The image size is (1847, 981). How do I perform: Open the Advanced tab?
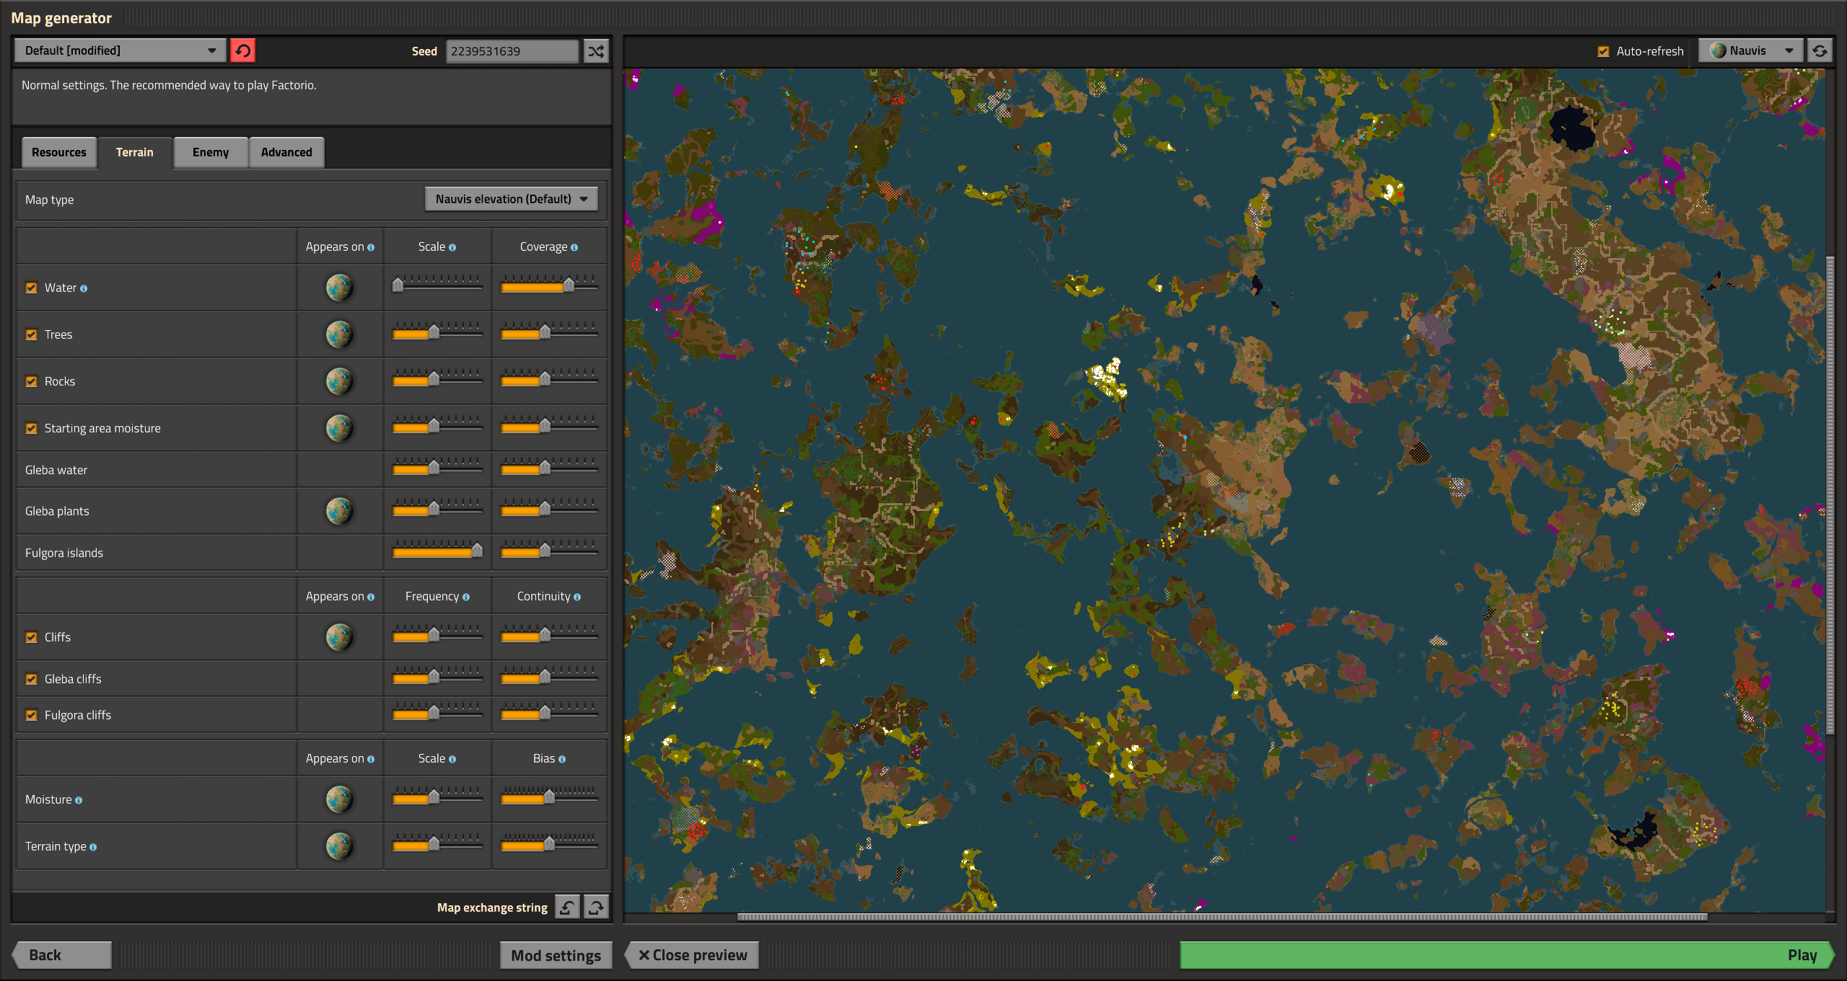[286, 152]
